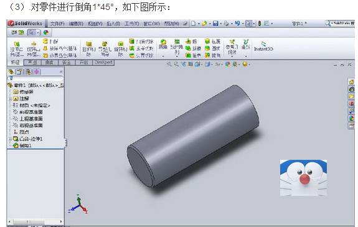Open the 工具(T) menu
Viewport: 358px width, 227px height.
tap(132, 24)
